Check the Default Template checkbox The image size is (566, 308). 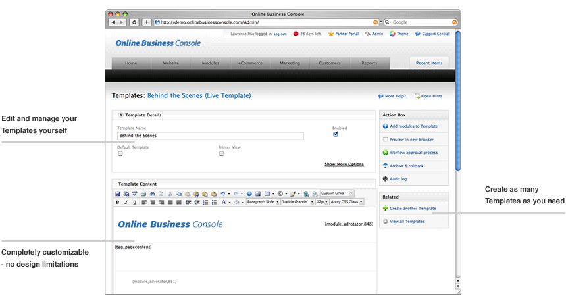point(120,153)
